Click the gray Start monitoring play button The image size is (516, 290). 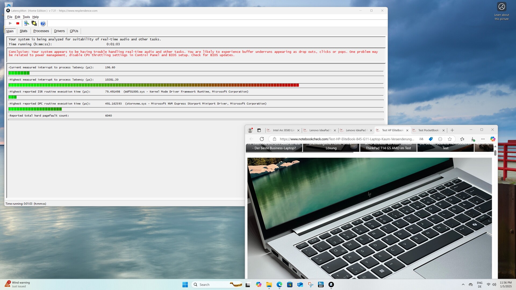coord(10,23)
